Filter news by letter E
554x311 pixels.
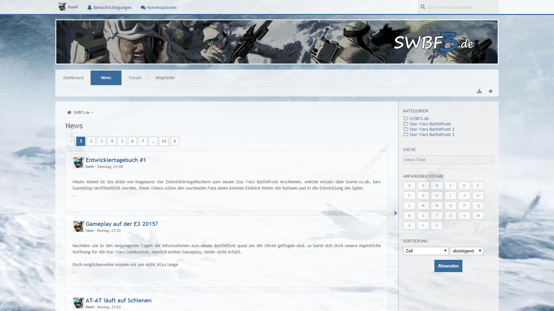(478, 186)
